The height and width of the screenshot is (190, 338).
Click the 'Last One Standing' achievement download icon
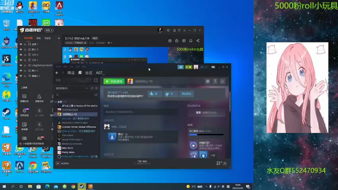[x=112, y=136]
